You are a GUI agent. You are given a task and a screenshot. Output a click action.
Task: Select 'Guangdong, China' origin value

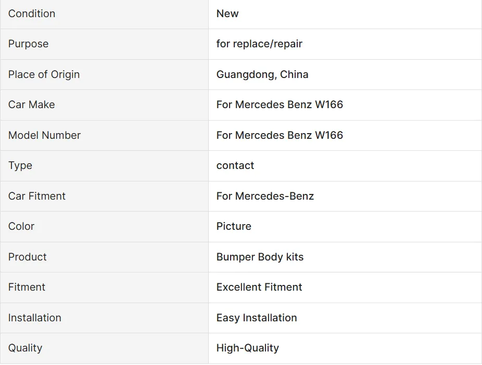(x=262, y=74)
